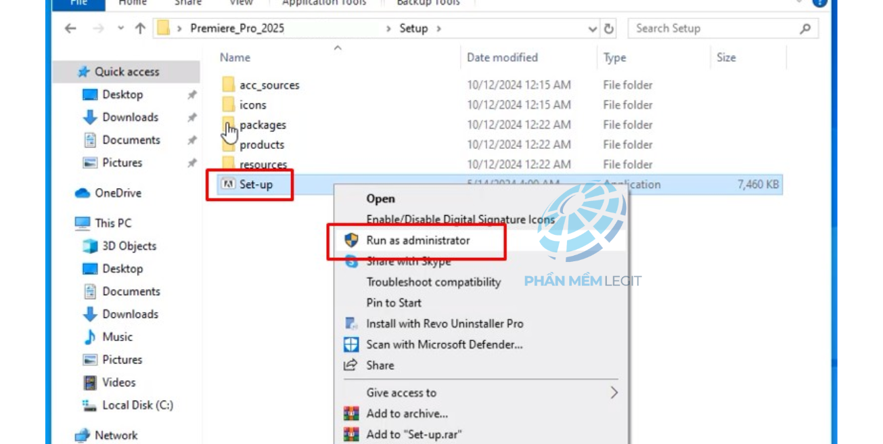Click the pin icon beside Quick access Desktop
The image size is (883, 444).
[x=192, y=95]
